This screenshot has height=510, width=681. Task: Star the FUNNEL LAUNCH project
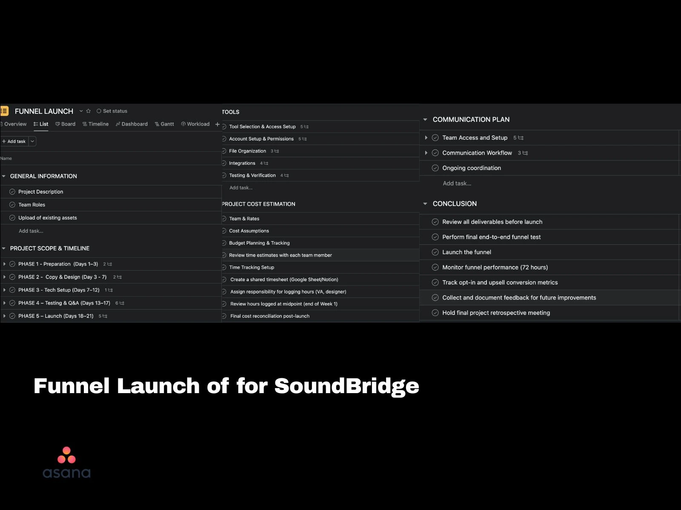coord(89,111)
